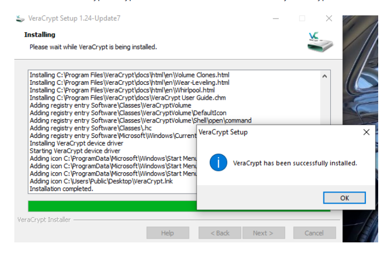
Task: Close the VeraCrypt Setup 1.24-Update7 window
Action: coord(329,19)
